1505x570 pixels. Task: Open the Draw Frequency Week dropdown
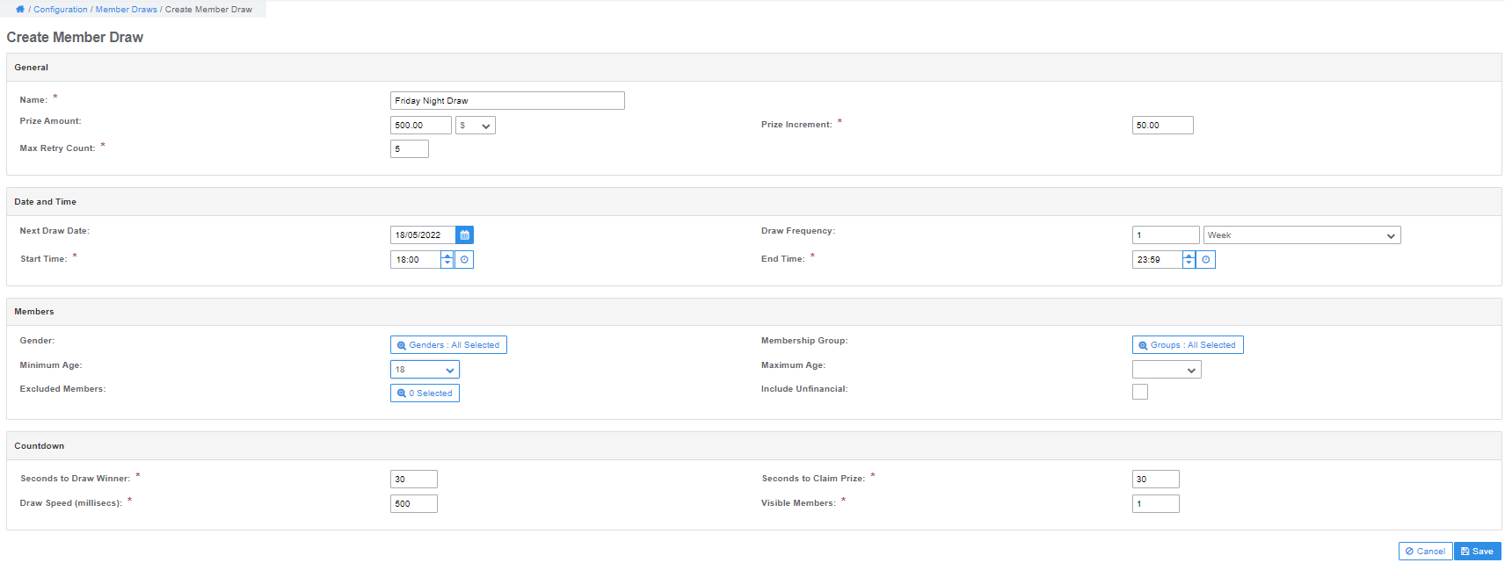point(1302,235)
